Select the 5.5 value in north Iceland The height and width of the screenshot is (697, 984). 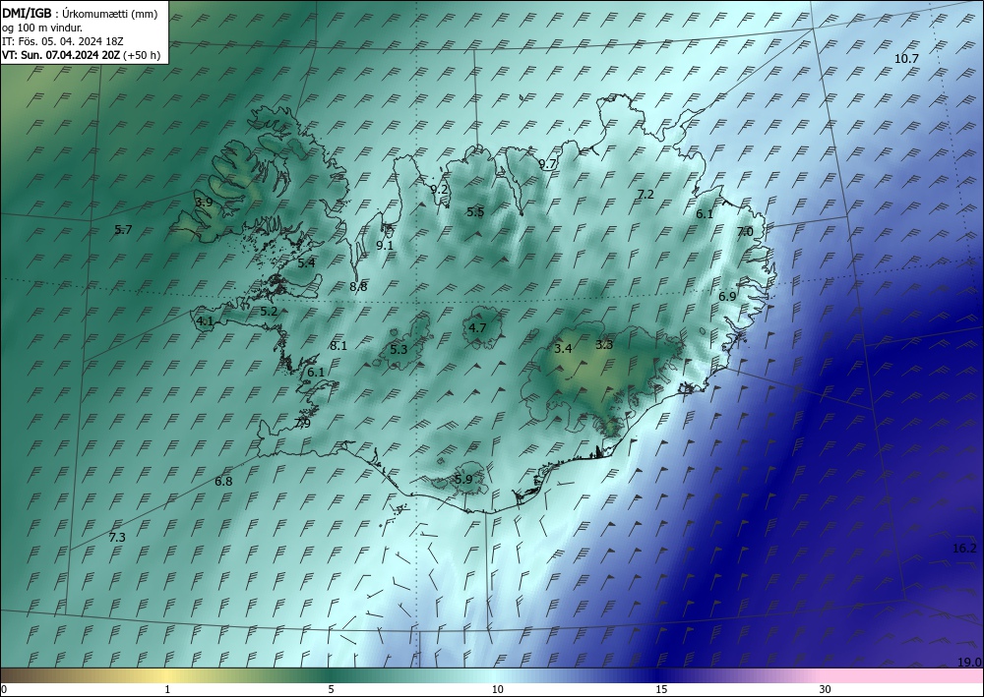pos(475,212)
